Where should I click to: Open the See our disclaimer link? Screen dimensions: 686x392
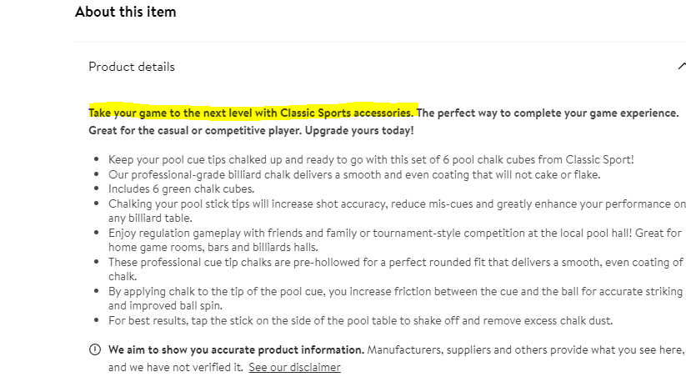point(294,367)
